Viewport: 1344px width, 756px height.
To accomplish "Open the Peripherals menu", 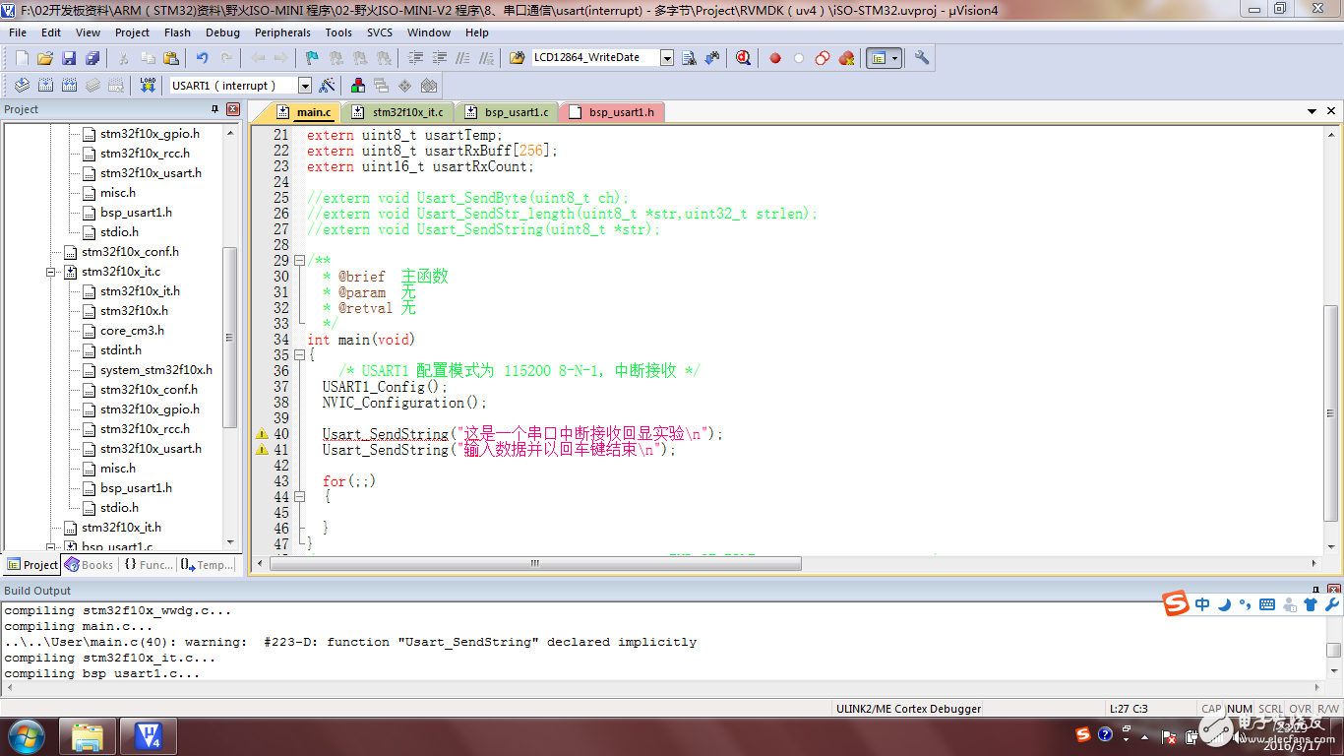I will click(282, 32).
